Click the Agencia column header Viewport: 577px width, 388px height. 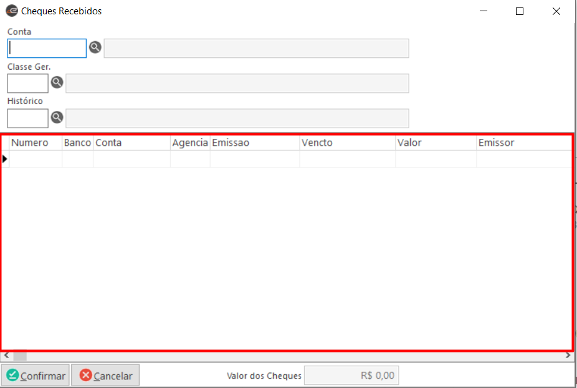[x=190, y=143]
